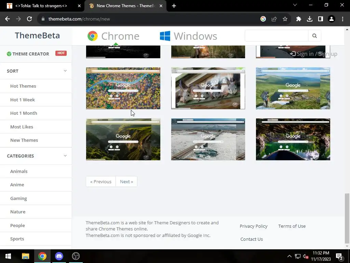The height and width of the screenshot is (263, 350).
Task: Open the Terms of Use link
Action: point(292,226)
